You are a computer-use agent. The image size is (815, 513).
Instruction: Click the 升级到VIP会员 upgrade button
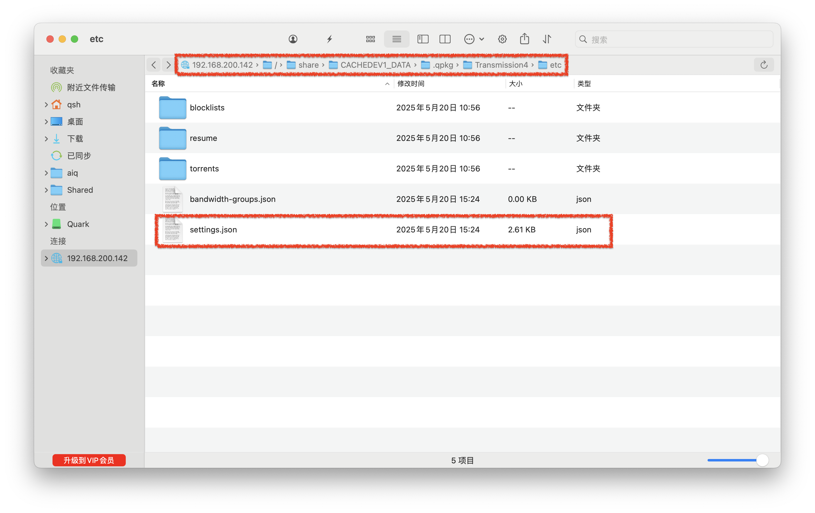pos(89,460)
